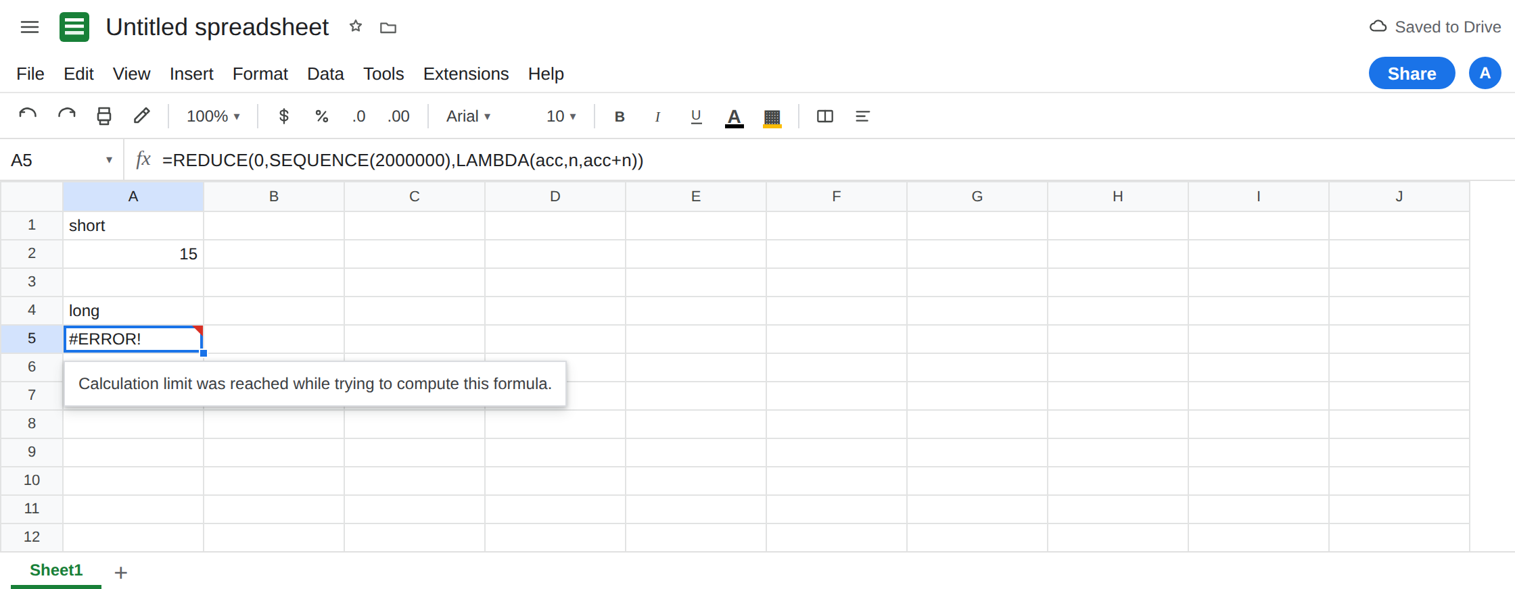
Task: Select row 10 header
Action: click(32, 480)
